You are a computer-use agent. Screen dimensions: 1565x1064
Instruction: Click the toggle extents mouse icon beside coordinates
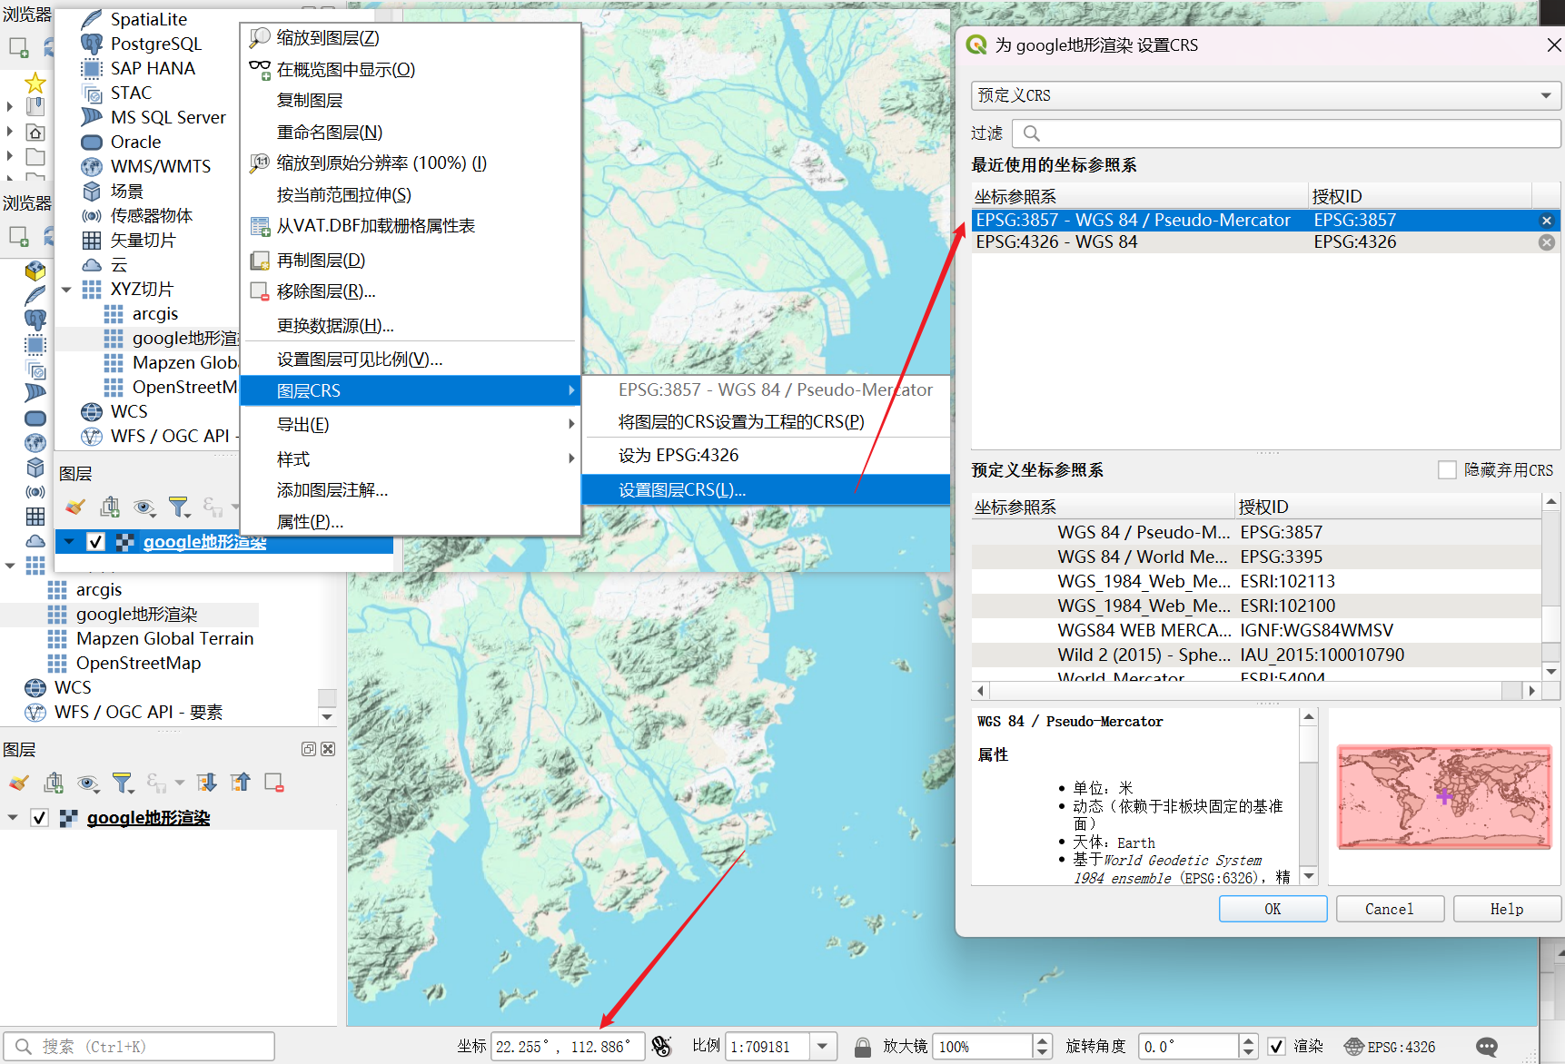tap(662, 1047)
